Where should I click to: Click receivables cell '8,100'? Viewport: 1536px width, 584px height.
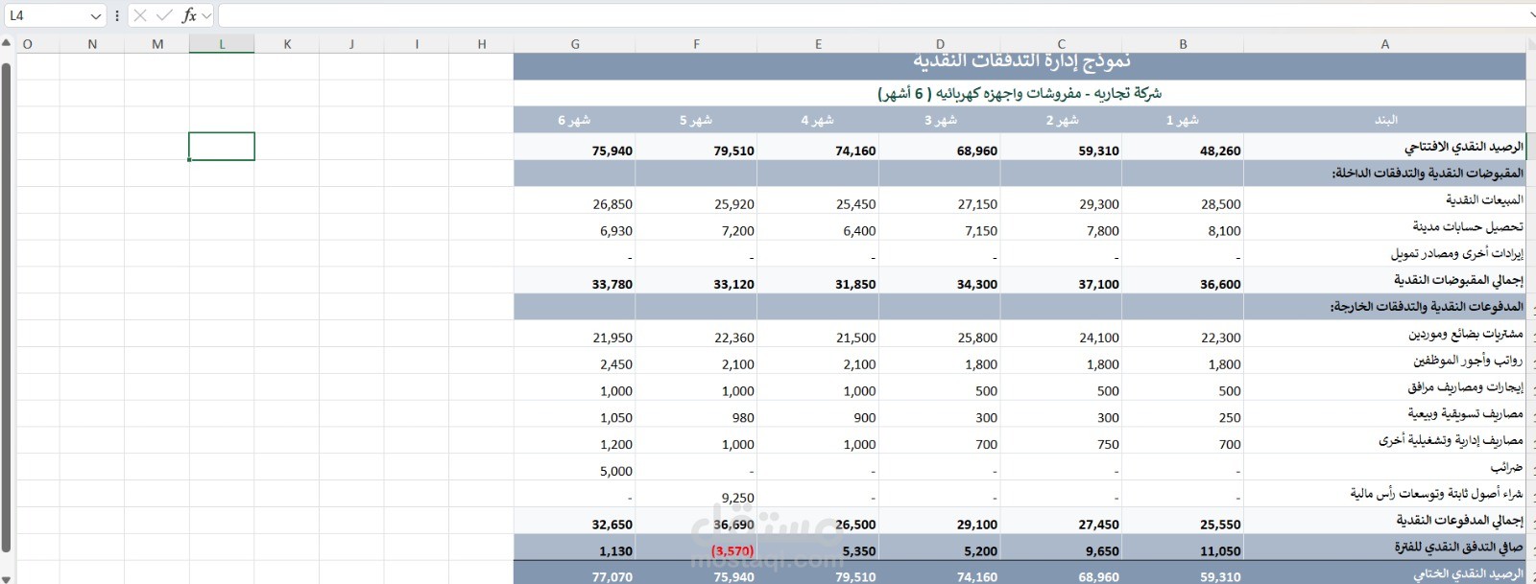tap(1183, 227)
